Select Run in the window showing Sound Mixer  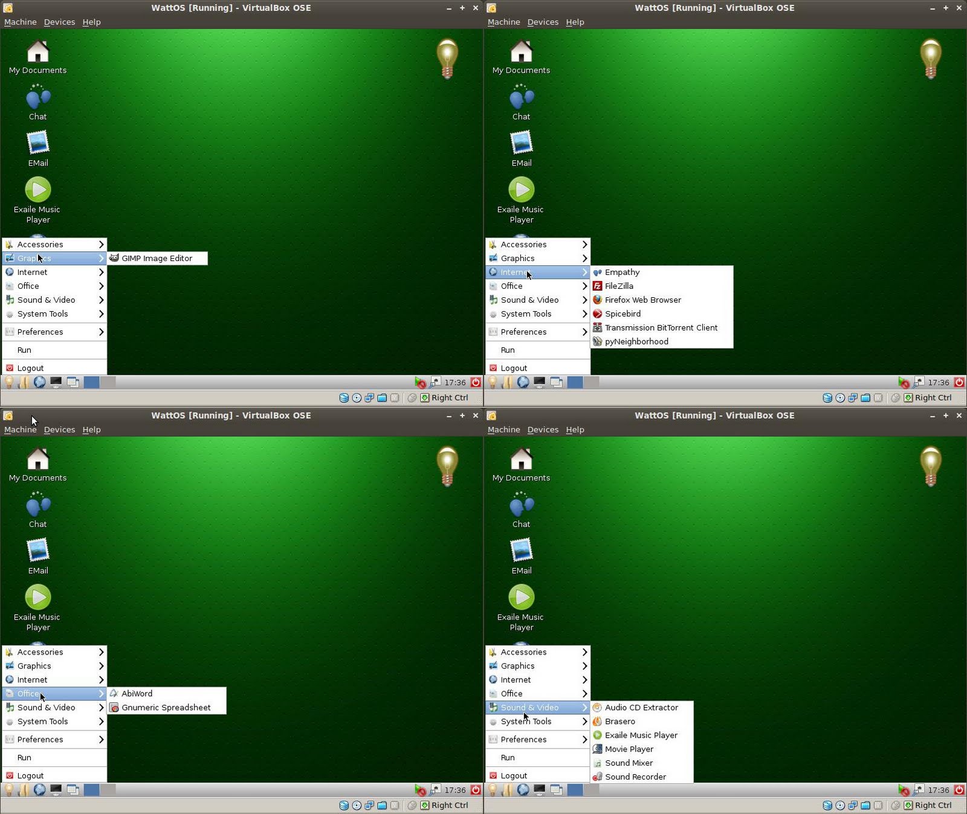pyautogui.click(x=538, y=758)
